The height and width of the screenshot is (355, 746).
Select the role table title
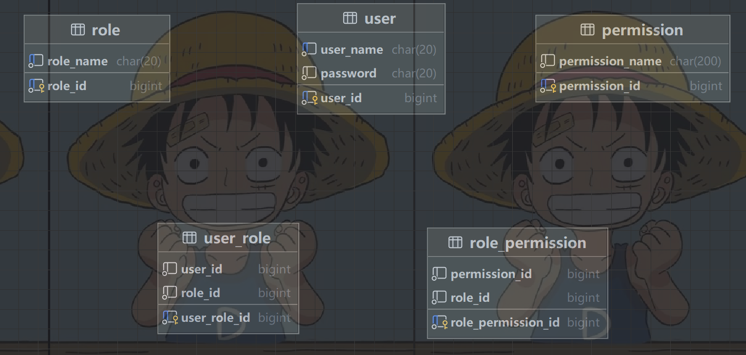pyautogui.click(x=106, y=30)
